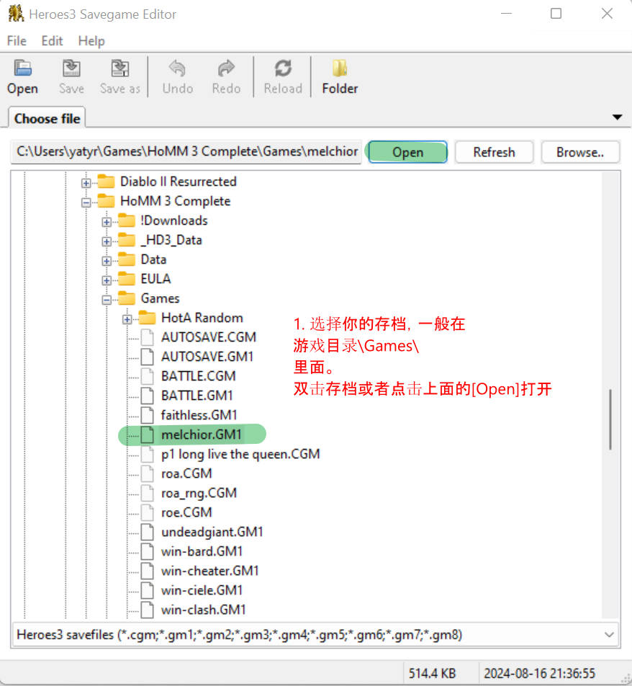Select the EULA folder icon

coord(127,279)
